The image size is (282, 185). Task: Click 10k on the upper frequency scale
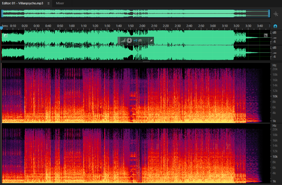pos(275,96)
